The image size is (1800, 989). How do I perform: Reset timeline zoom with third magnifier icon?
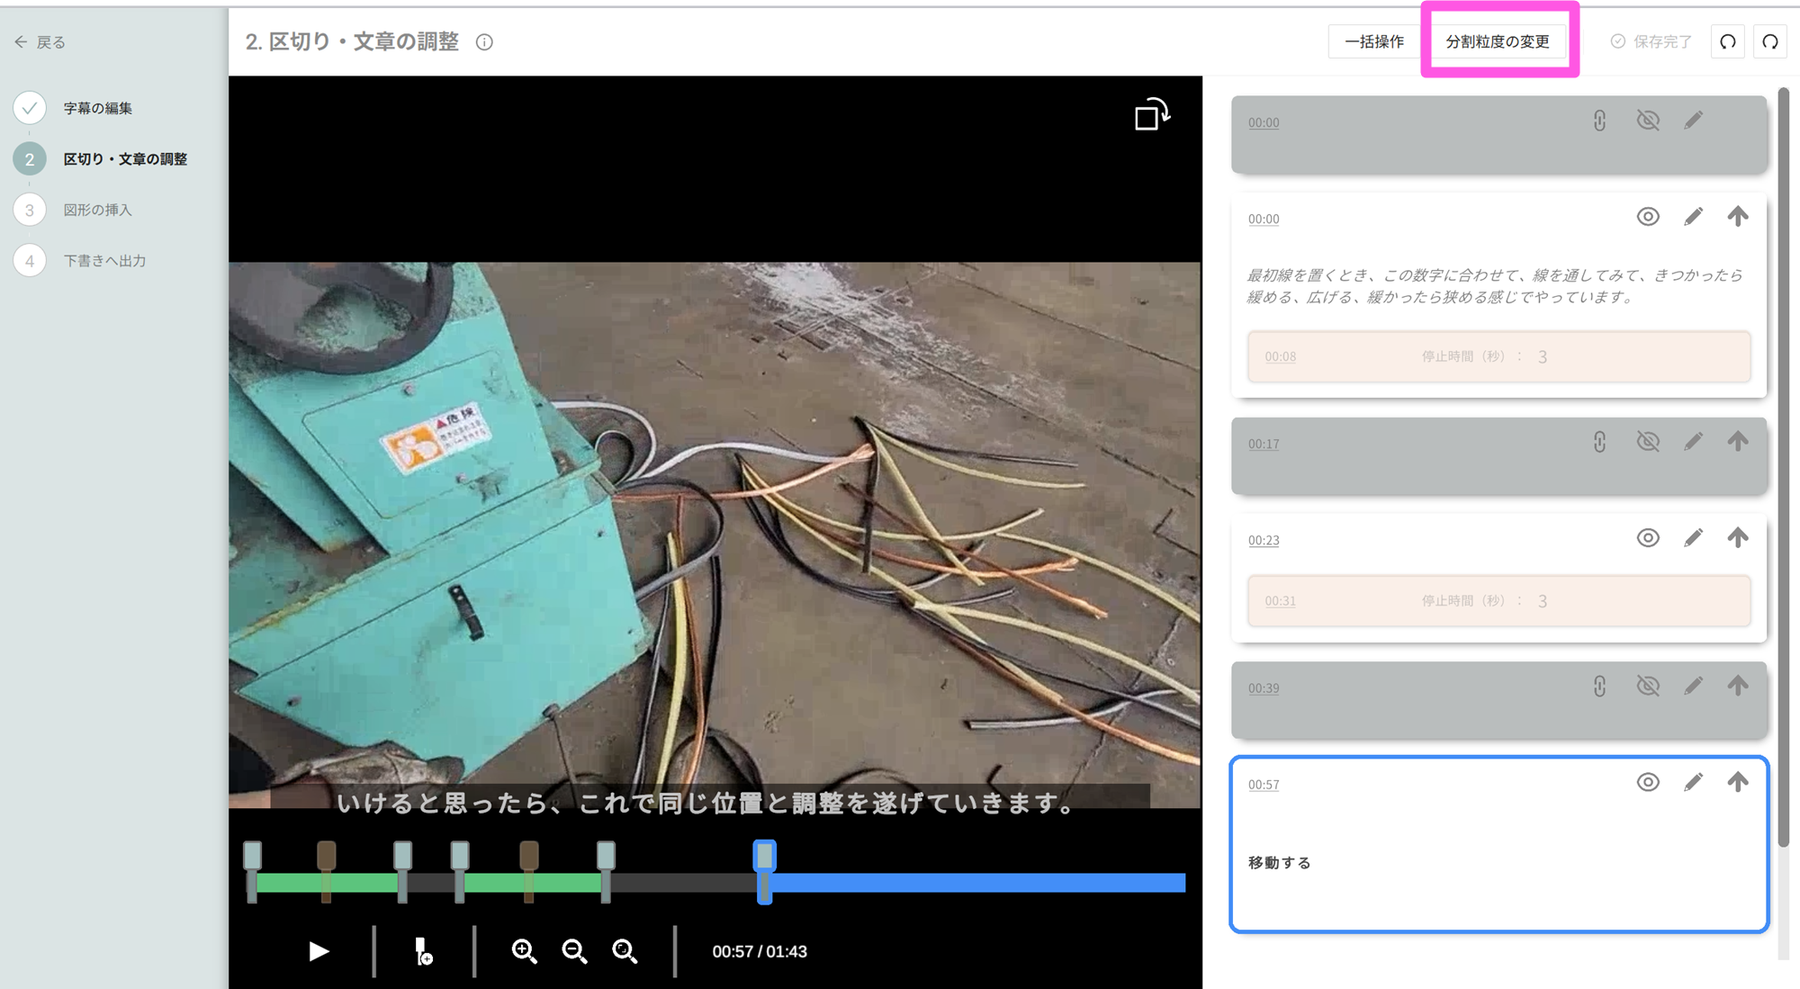625,951
